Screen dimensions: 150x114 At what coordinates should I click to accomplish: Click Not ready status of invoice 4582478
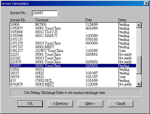tap(125, 84)
